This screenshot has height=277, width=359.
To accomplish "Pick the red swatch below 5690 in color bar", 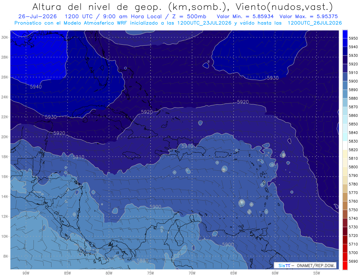I will click(345, 265).
